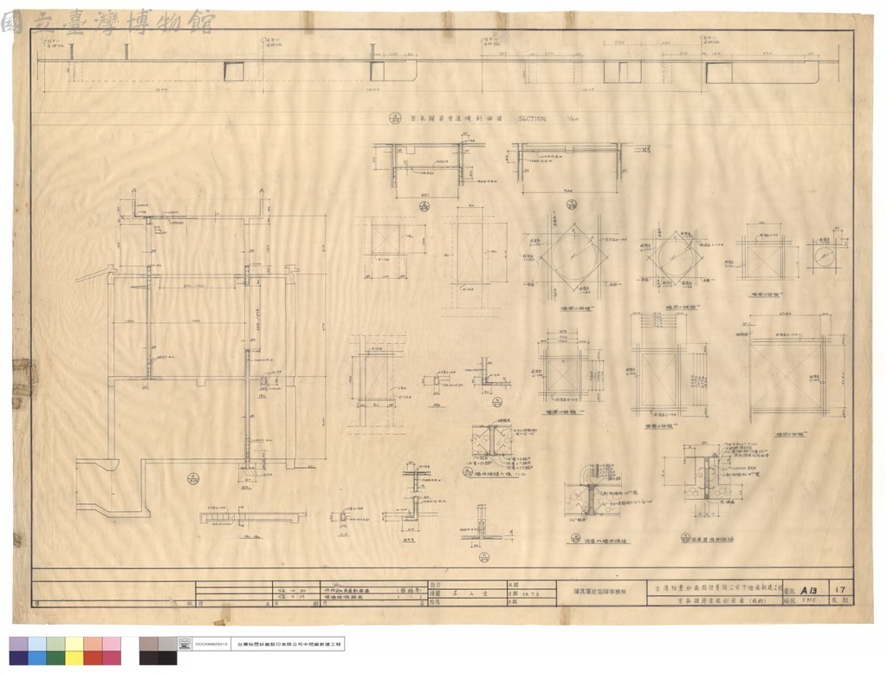This screenshot has height=674, width=887.
Task: Select the bright yellow color patch
Action: tap(74, 658)
